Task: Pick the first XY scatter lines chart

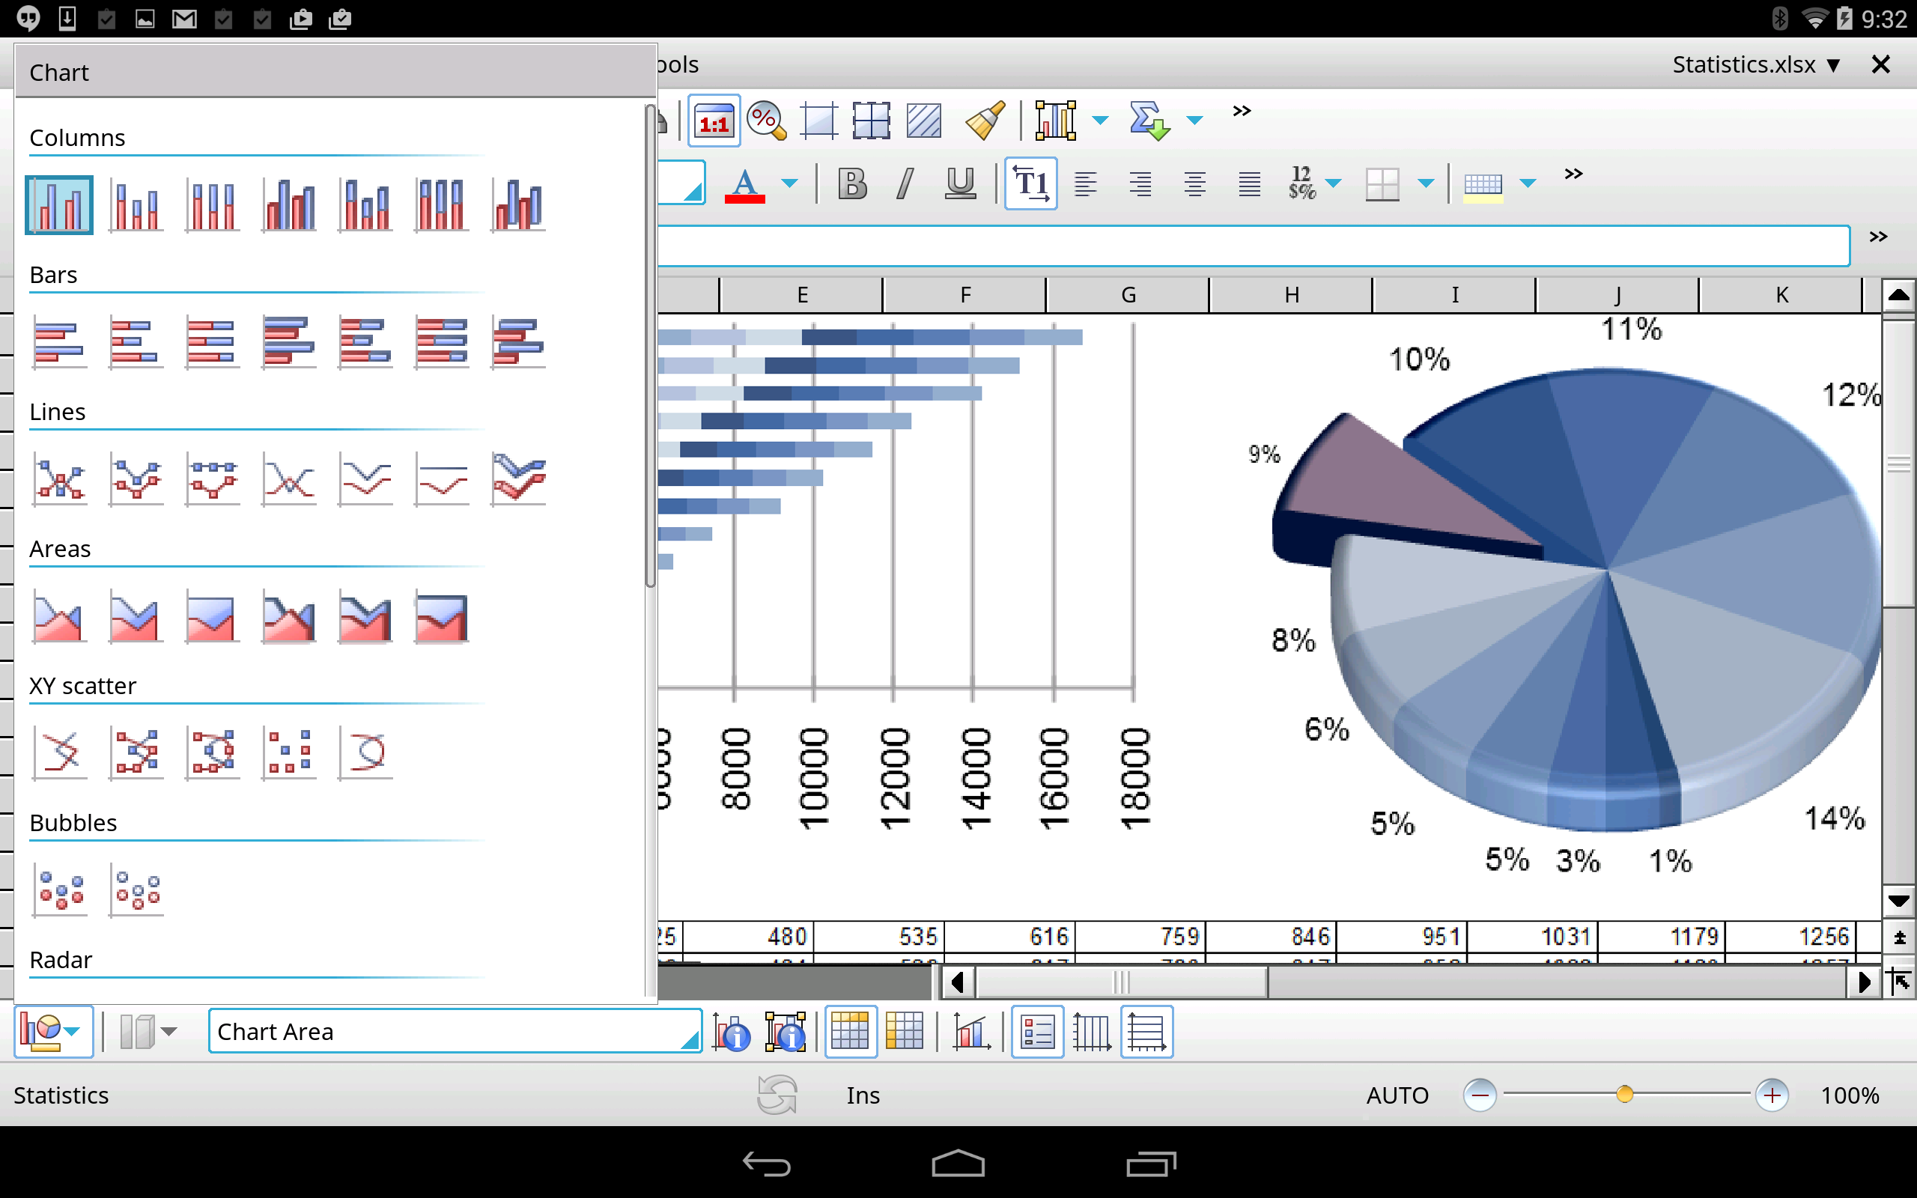Action: [58, 752]
